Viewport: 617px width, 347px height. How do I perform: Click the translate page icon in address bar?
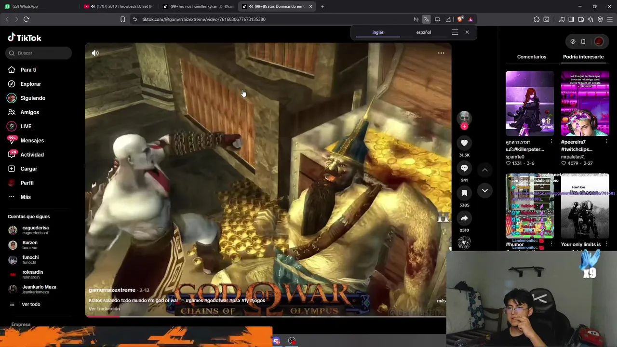(x=427, y=19)
